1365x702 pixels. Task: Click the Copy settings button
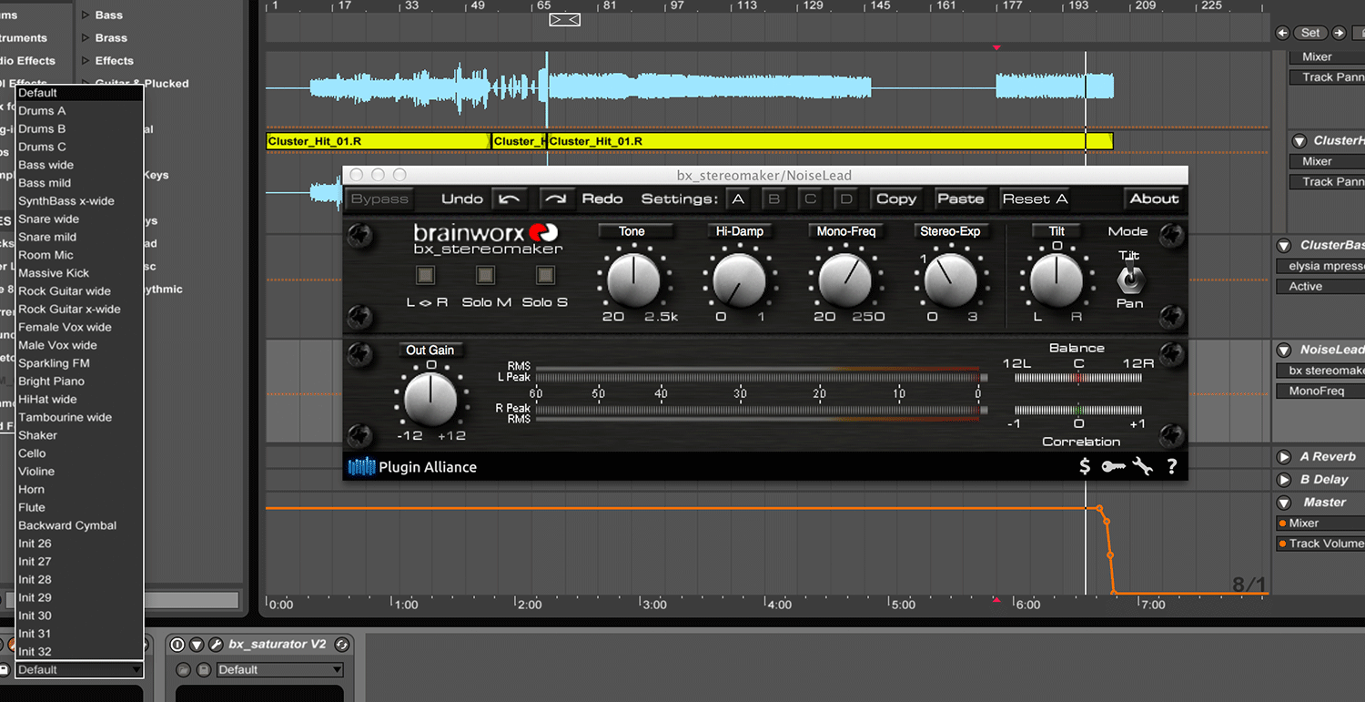tap(896, 198)
